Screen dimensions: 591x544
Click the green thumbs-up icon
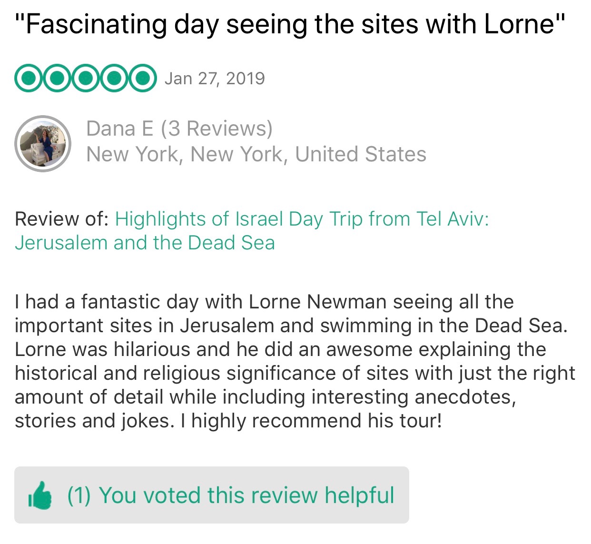40,495
